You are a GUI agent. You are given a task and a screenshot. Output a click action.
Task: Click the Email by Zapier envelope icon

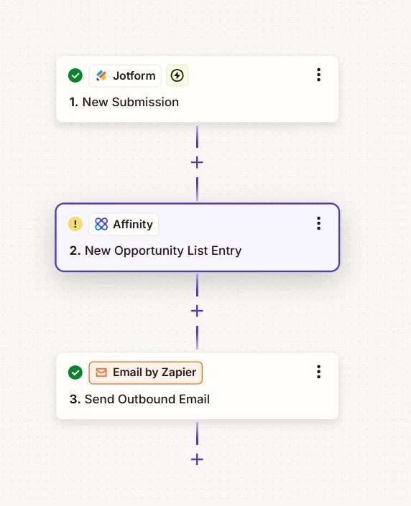101,373
